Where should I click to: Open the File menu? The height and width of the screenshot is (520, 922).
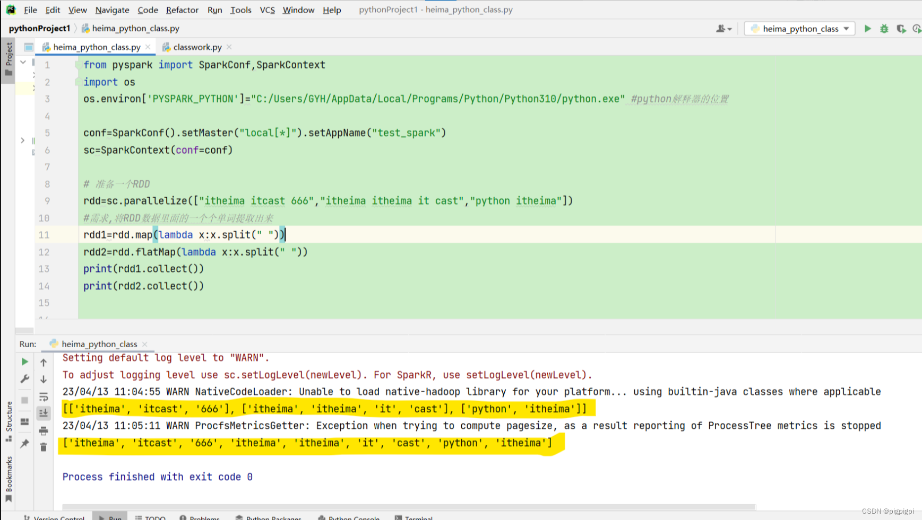[x=30, y=10]
